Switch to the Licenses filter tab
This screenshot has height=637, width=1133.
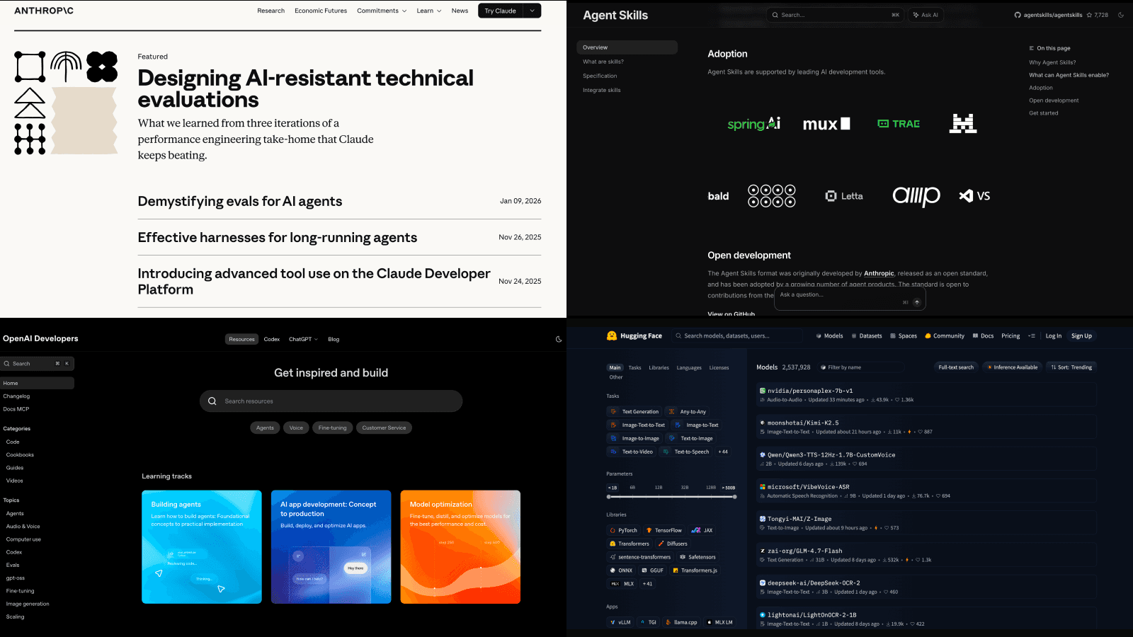coord(719,368)
